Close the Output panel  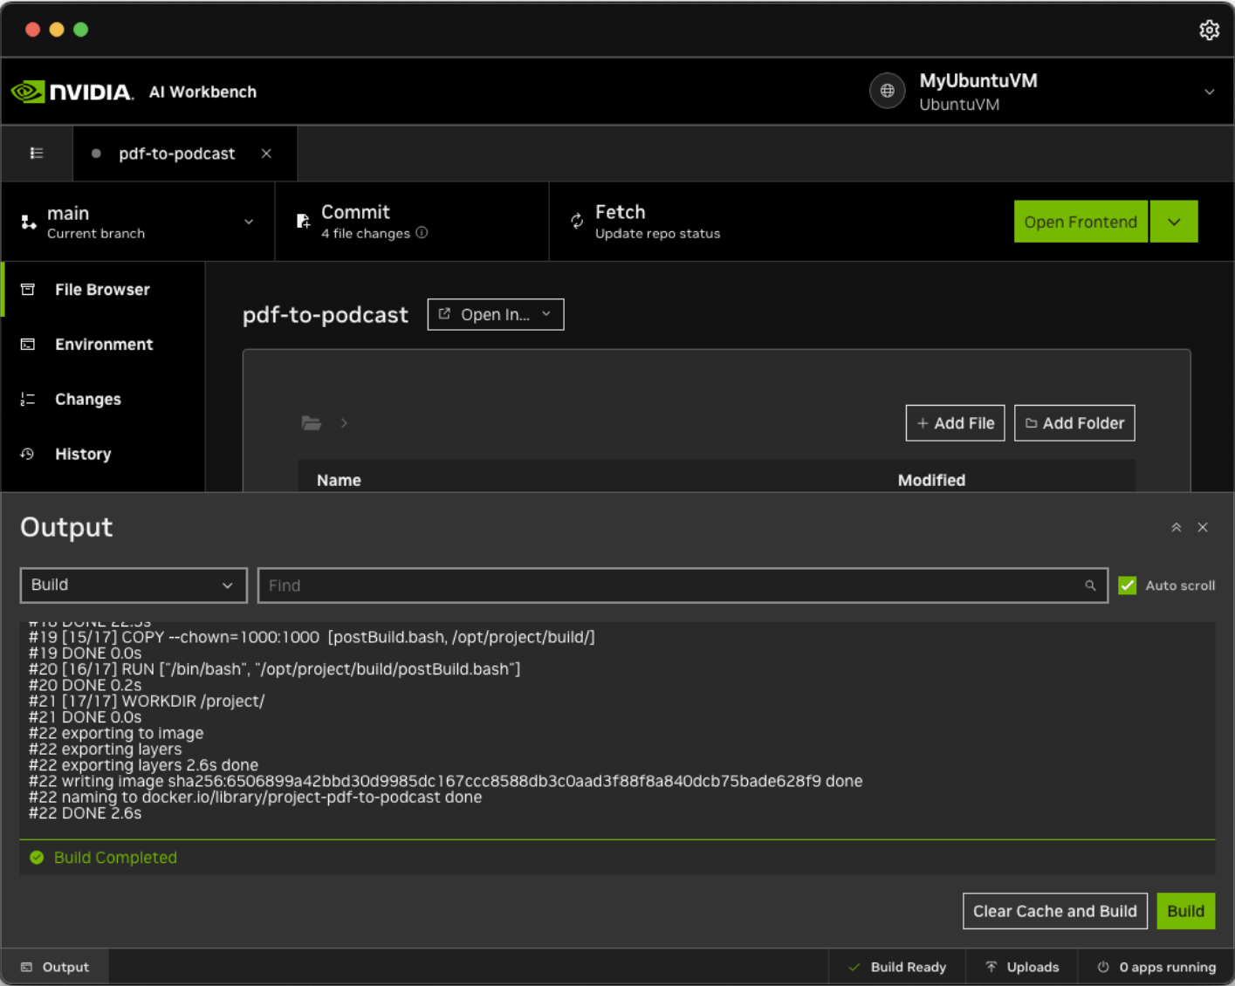click(1203, 527)
